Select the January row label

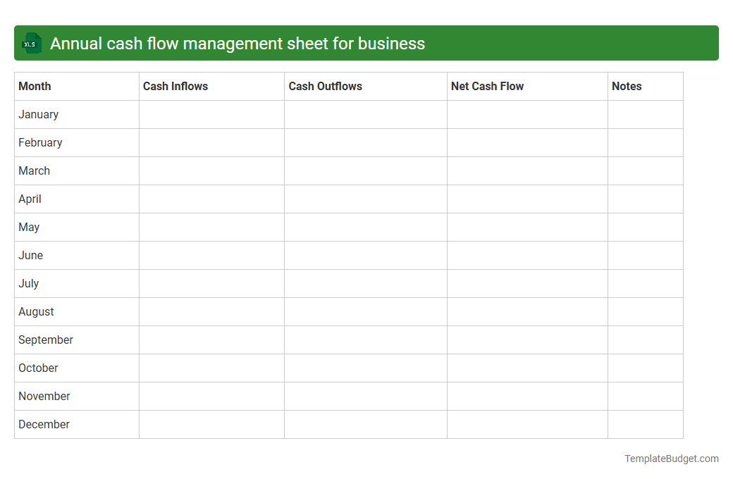pos(38,114)
